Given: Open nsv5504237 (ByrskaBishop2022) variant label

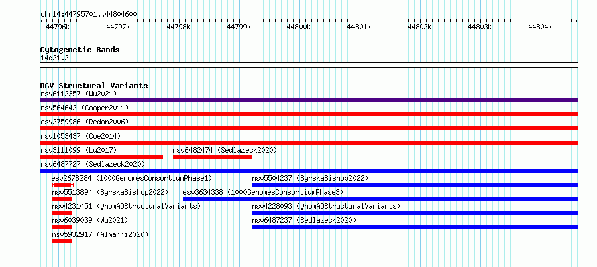Looking at the screenshot, I should click(310, 178).
